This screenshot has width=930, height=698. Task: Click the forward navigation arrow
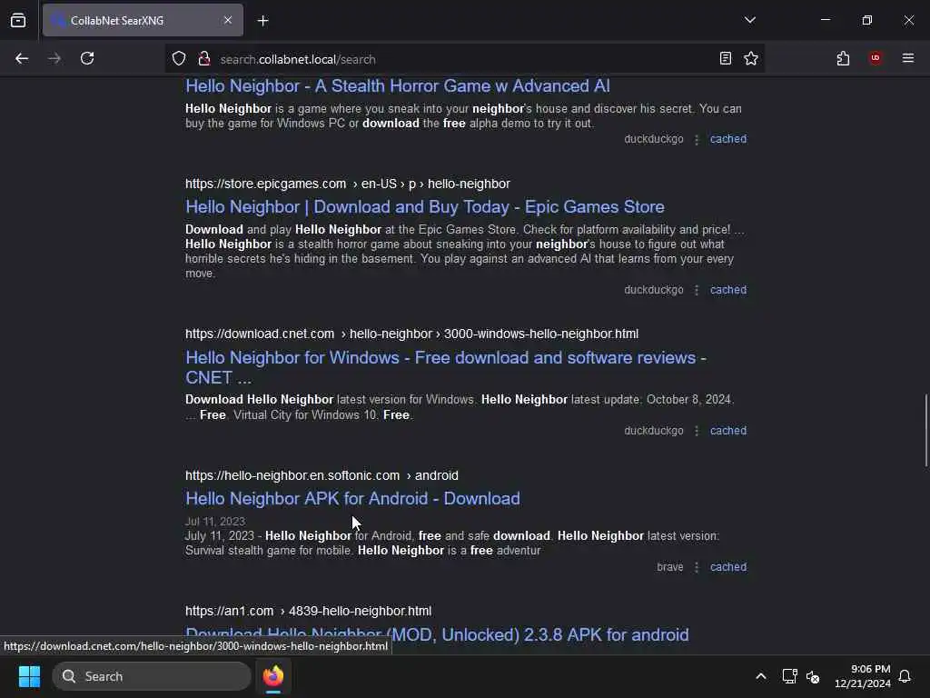(x=54, y=59)
